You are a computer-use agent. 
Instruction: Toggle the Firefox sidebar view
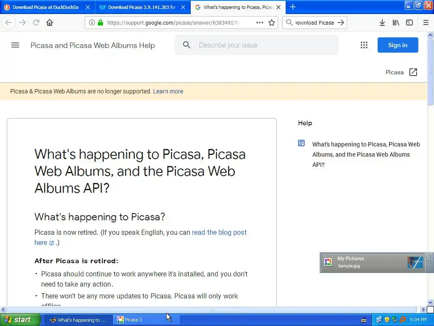coord(409,23)
